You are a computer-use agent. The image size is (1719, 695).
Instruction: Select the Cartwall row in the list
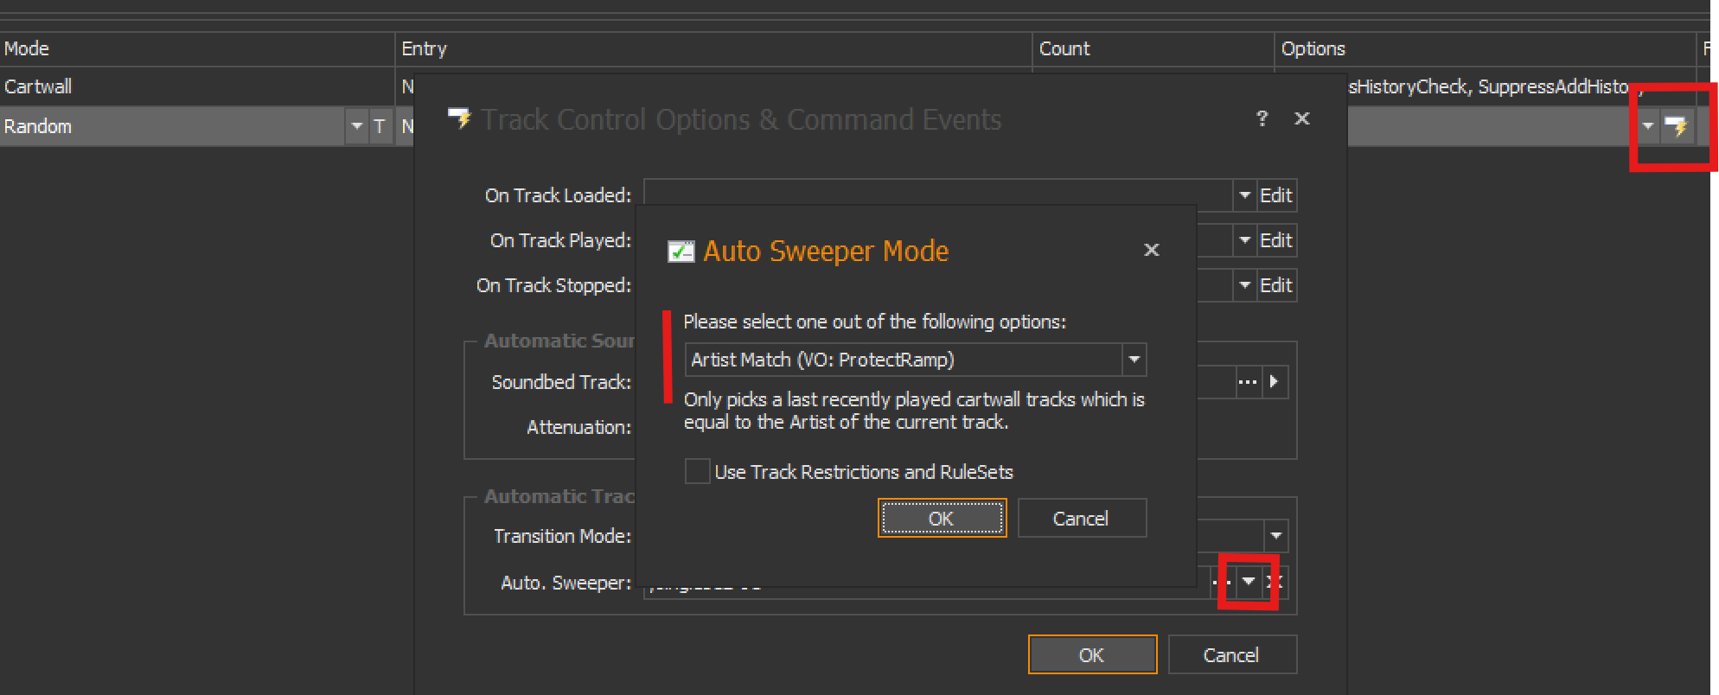(x=197, y=87)
